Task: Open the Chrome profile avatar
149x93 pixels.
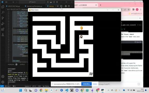Action: pyautogui.click(x=137, y=10)
